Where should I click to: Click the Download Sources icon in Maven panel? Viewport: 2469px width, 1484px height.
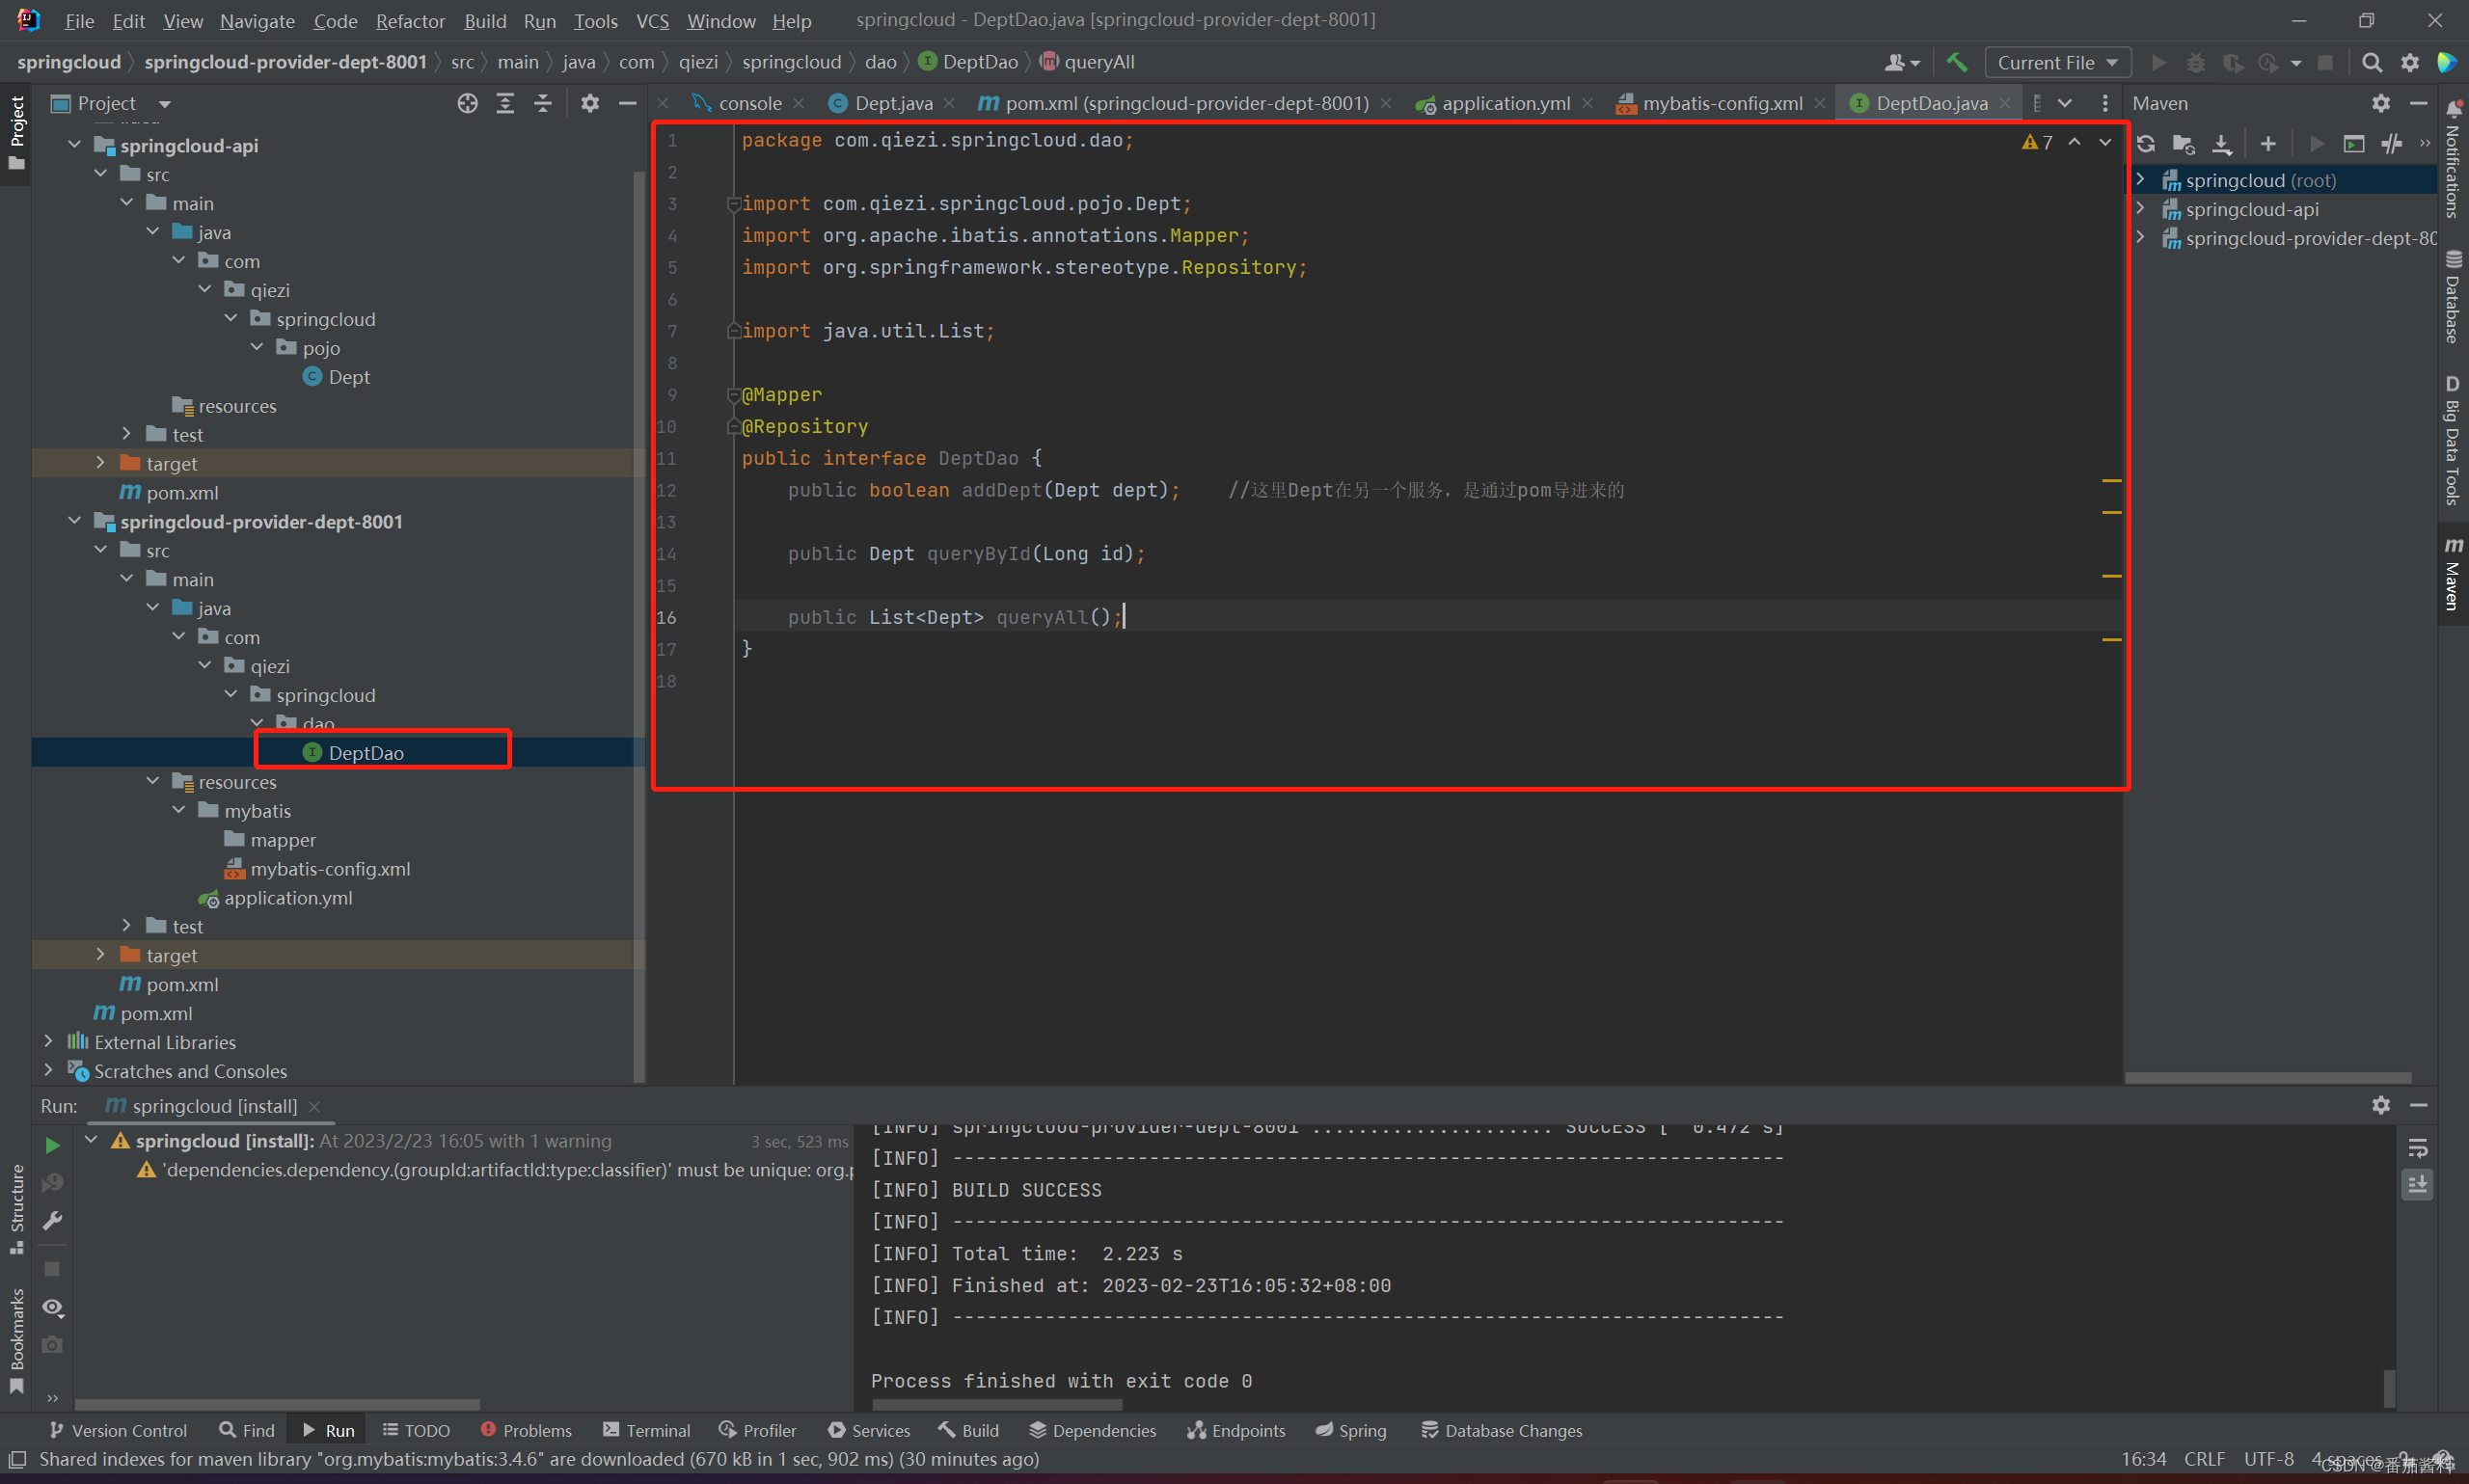click(x=2222, y=144)
